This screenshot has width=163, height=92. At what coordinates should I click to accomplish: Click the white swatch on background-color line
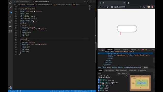(x=33, y=22)
